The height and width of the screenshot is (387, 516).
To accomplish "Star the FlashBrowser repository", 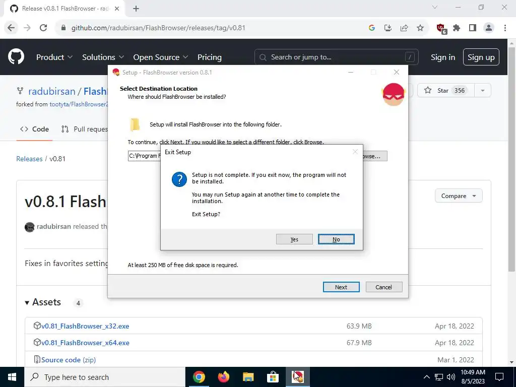I will [x=445, y=90].
